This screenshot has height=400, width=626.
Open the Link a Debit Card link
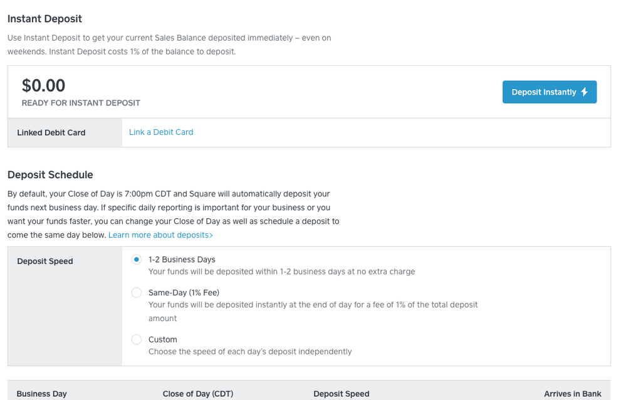point(161,132)
